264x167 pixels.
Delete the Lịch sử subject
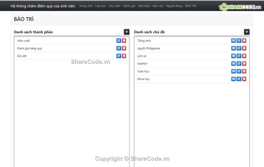click(x=244, y=56)
